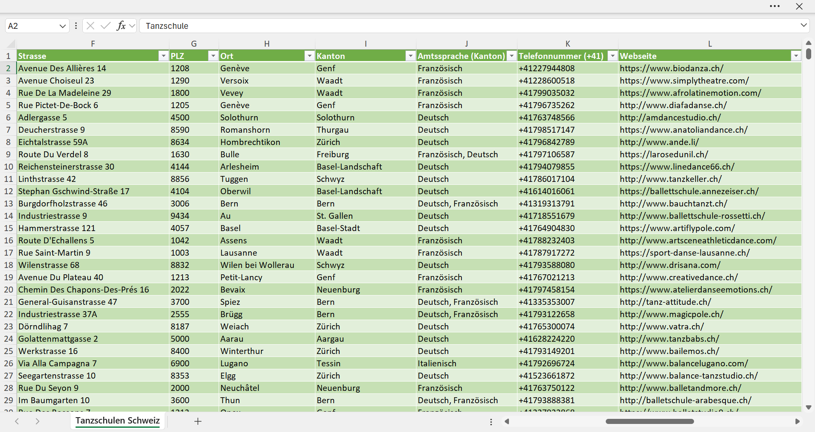Open link https://sport-danse-lausanne.ch/
This screenshot has height=432, width=815.
click(x=685, y=253)
